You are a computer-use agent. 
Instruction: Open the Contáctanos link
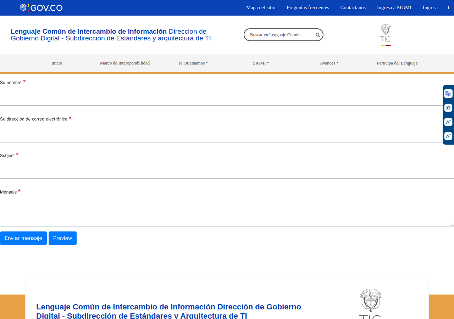click(353, 7)
